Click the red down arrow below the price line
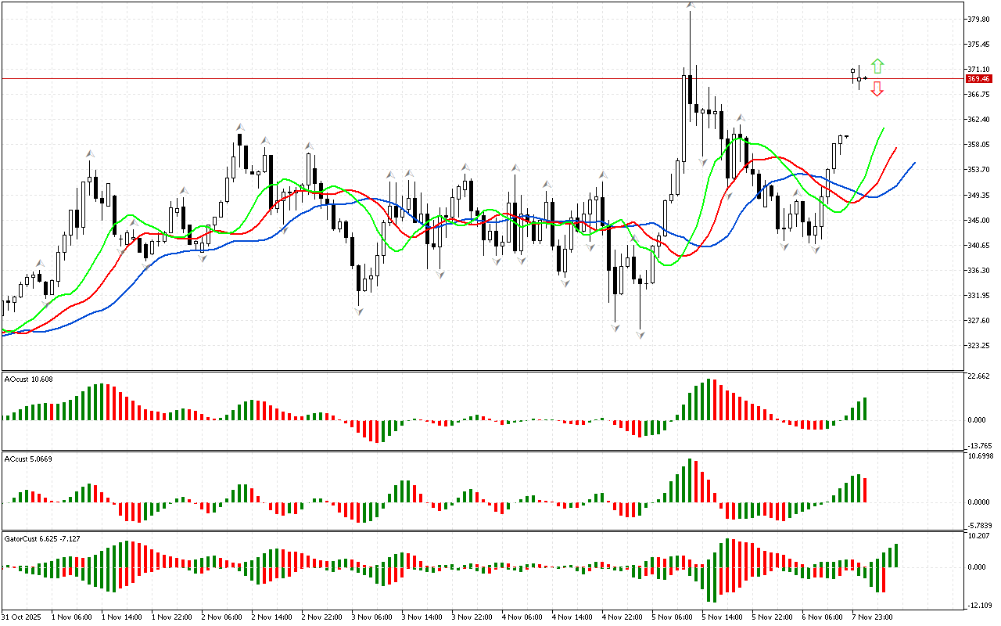 877,88
